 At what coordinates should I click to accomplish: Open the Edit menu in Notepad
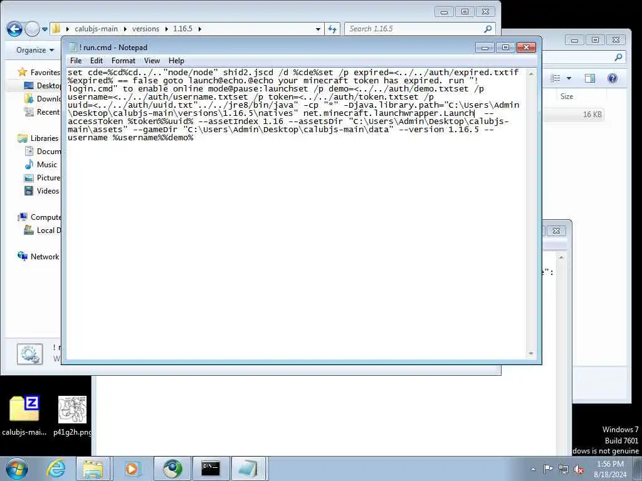(96, 61)
